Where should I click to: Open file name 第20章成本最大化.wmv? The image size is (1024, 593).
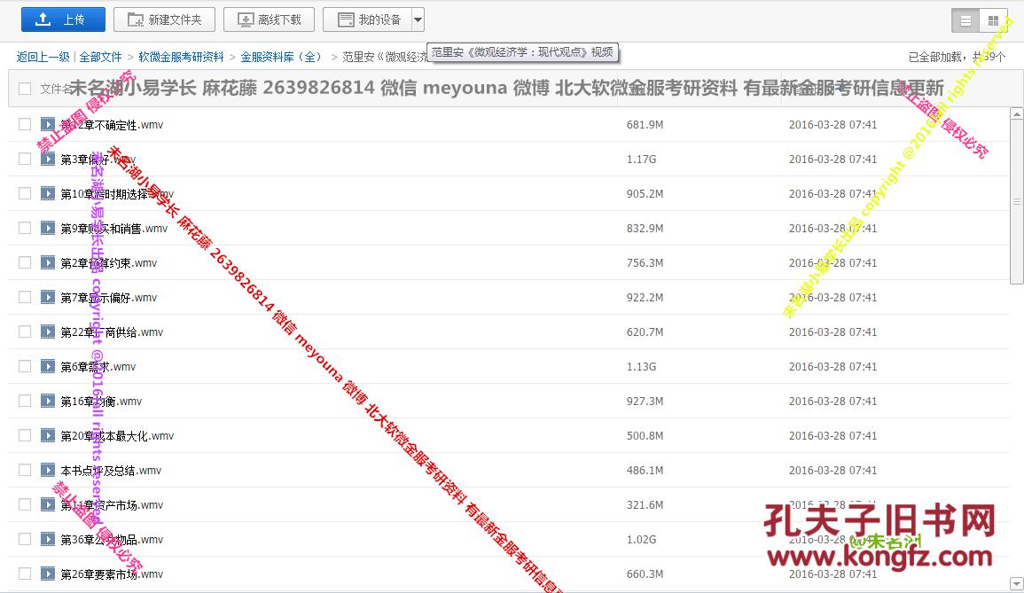[118, 436]
